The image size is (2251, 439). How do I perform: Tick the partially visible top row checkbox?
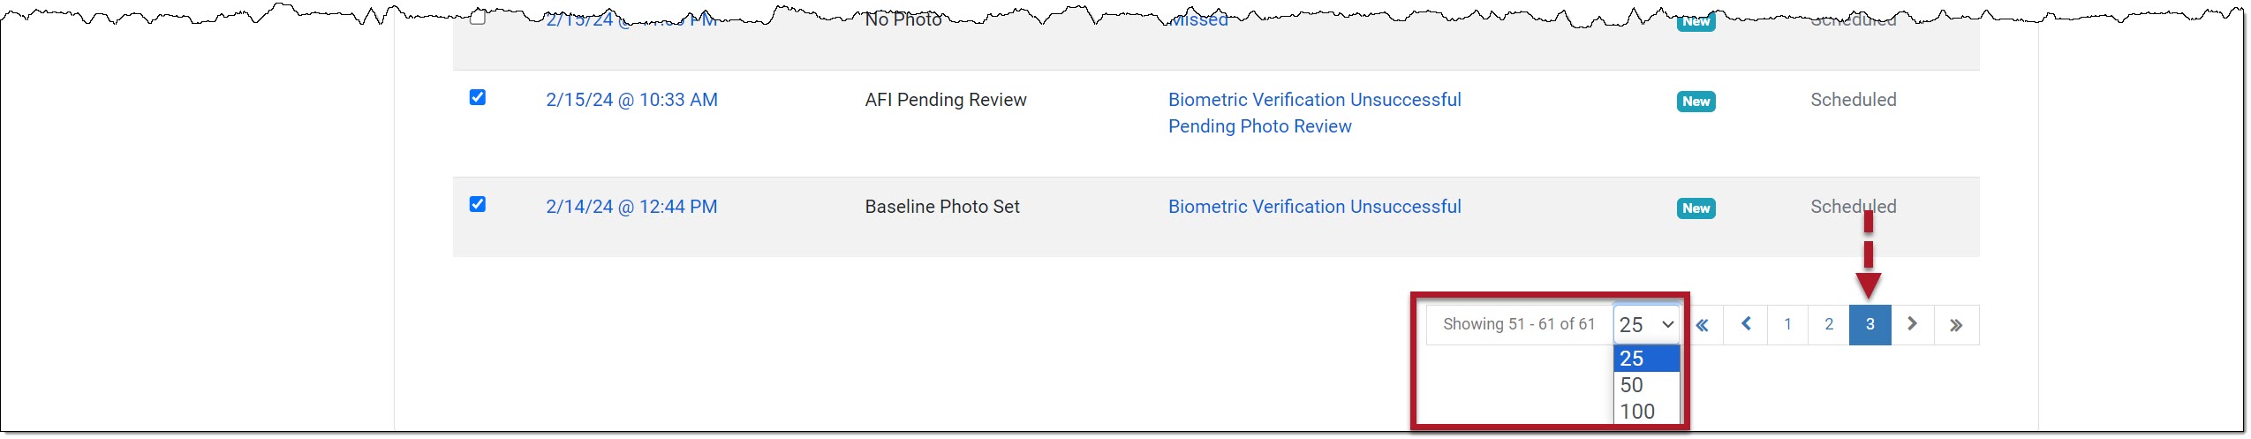pos(478,18)
